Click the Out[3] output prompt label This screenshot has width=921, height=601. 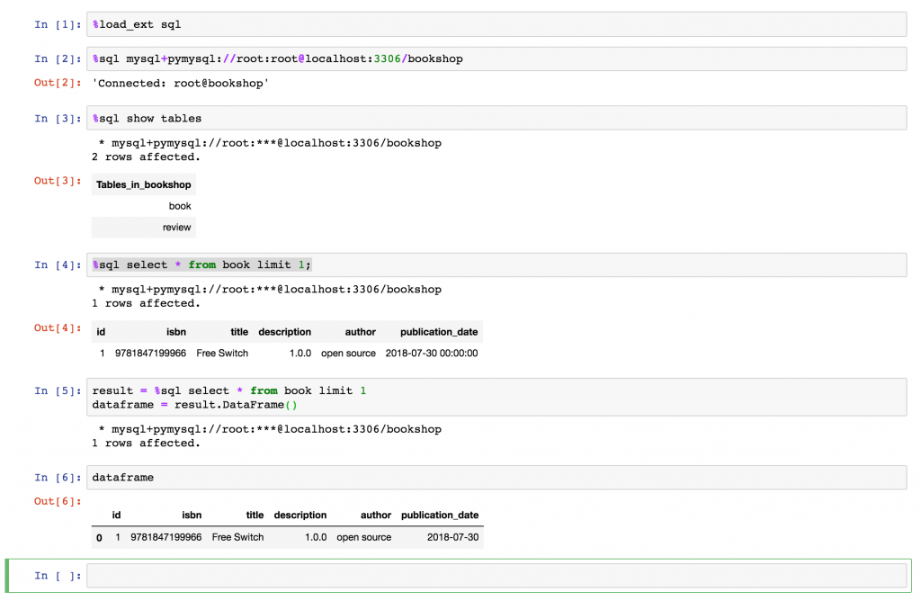click(x=58, y=181)
